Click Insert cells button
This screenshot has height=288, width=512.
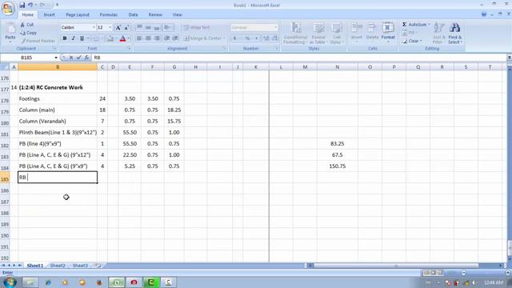click(357, 32)
